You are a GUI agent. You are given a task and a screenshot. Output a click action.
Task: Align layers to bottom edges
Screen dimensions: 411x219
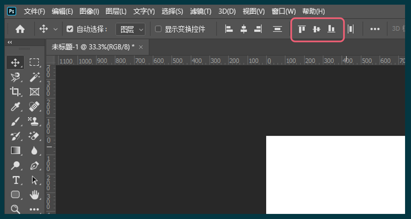331,29
